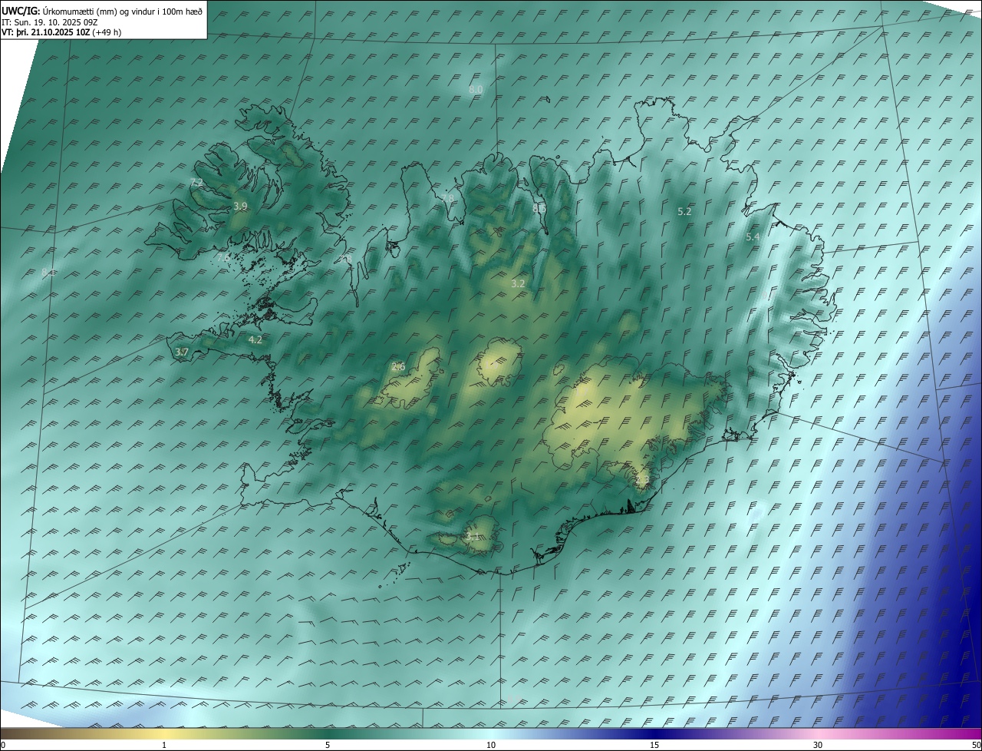Select the title text "Úrkomumætti (mm) og vindur í 100m hæð"
The height and width of the screenshot is (751, 982).
click(x=123, y=12)
